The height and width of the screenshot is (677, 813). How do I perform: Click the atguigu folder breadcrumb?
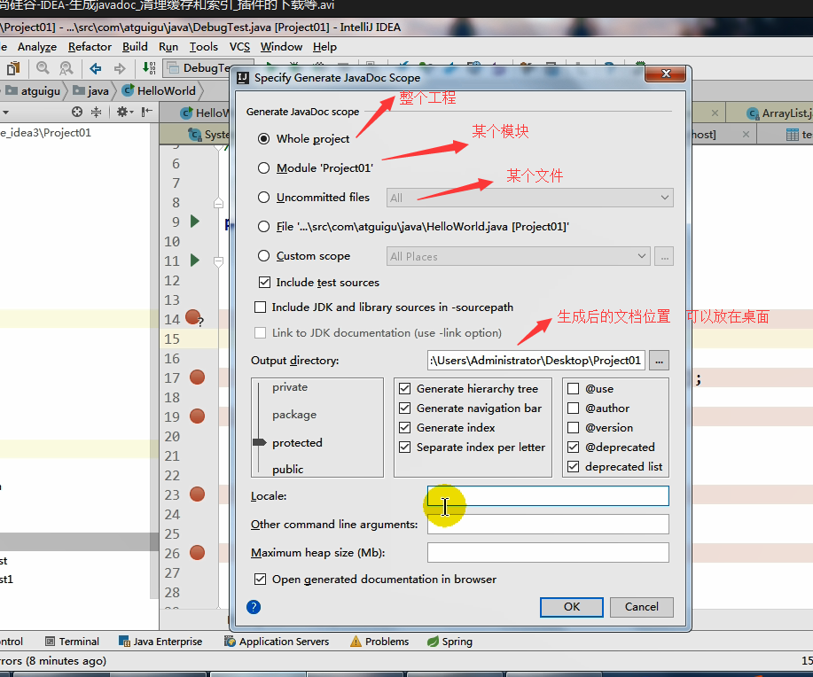pos(33,90)
